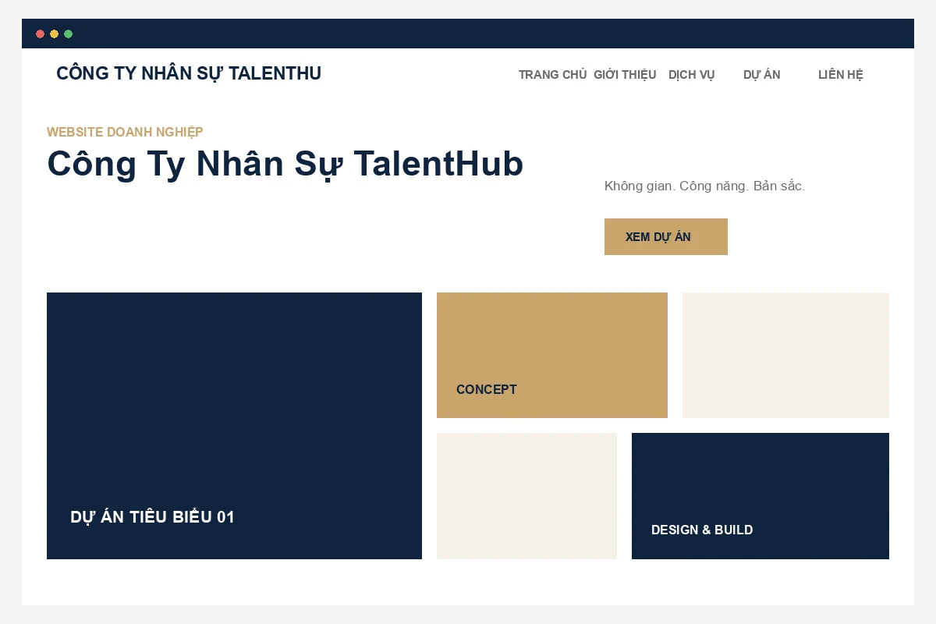The width and height of the screenshot is (936, 624).
Task: Click the red window close dot
Action: (41, 34)
